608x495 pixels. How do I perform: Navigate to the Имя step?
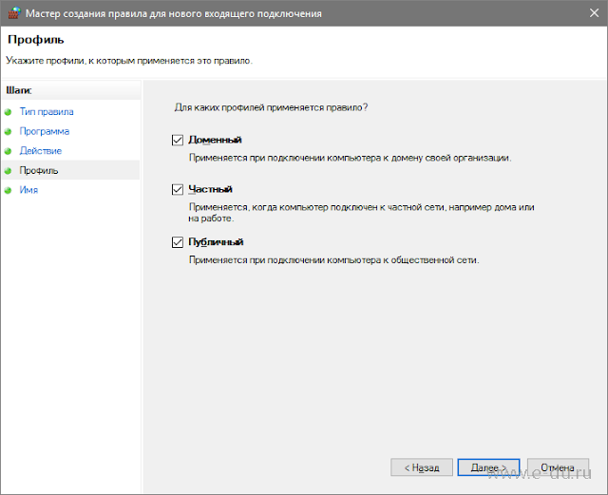[28, 190]
